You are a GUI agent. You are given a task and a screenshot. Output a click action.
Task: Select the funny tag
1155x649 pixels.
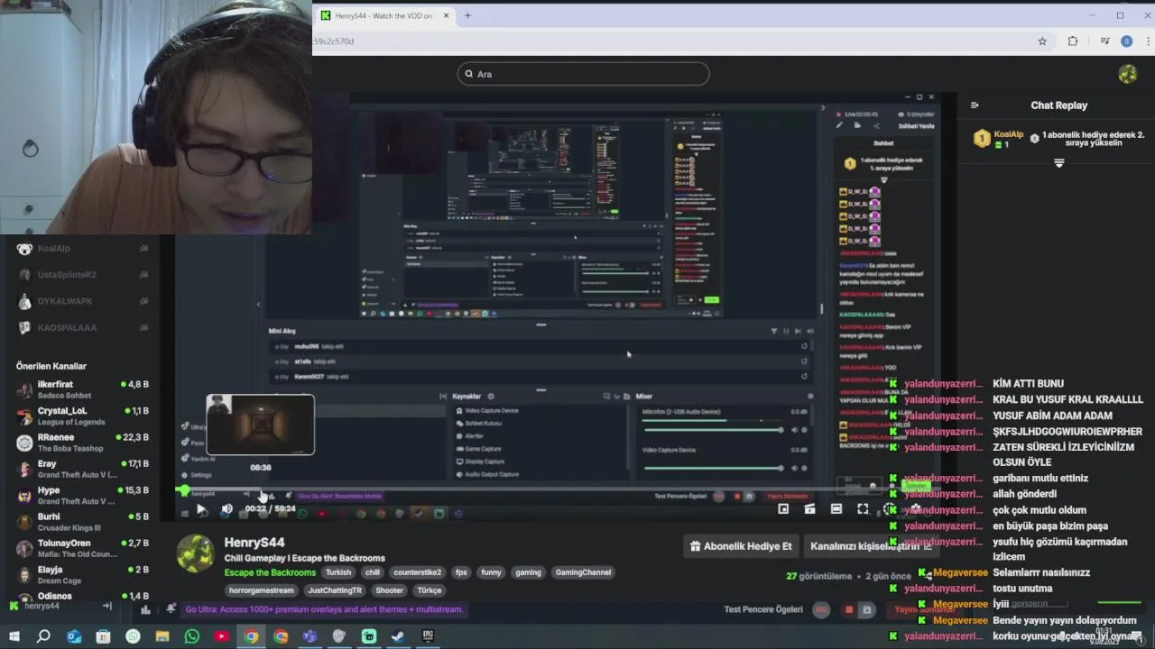491,572
